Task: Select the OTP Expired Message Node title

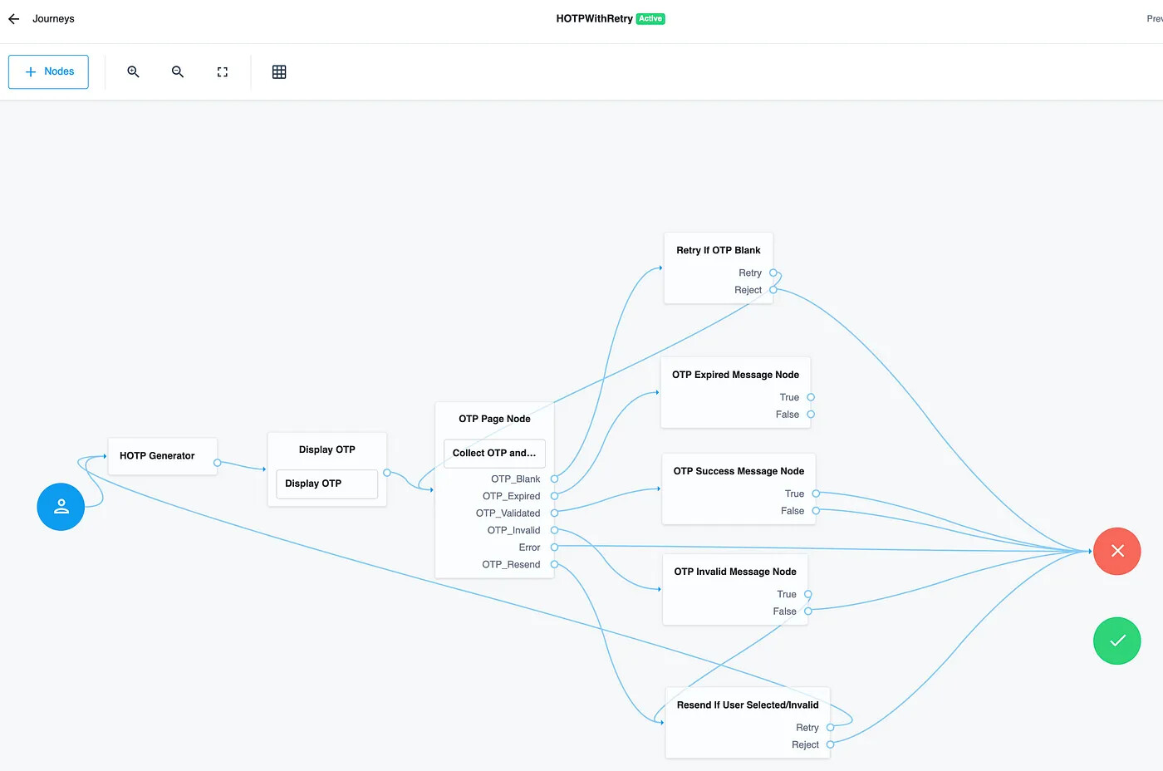Action: [735, 375]
